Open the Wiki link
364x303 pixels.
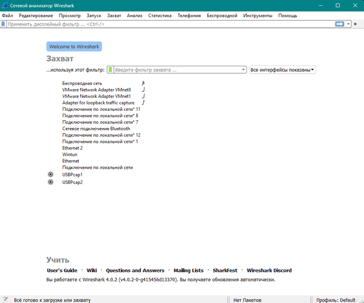tap(92, 270)
